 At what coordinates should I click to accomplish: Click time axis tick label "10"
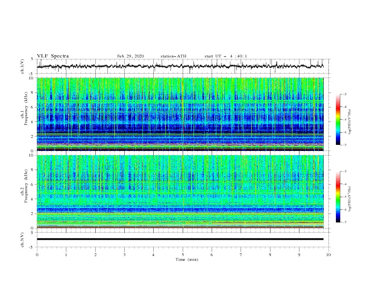click(x=328, y=255)
